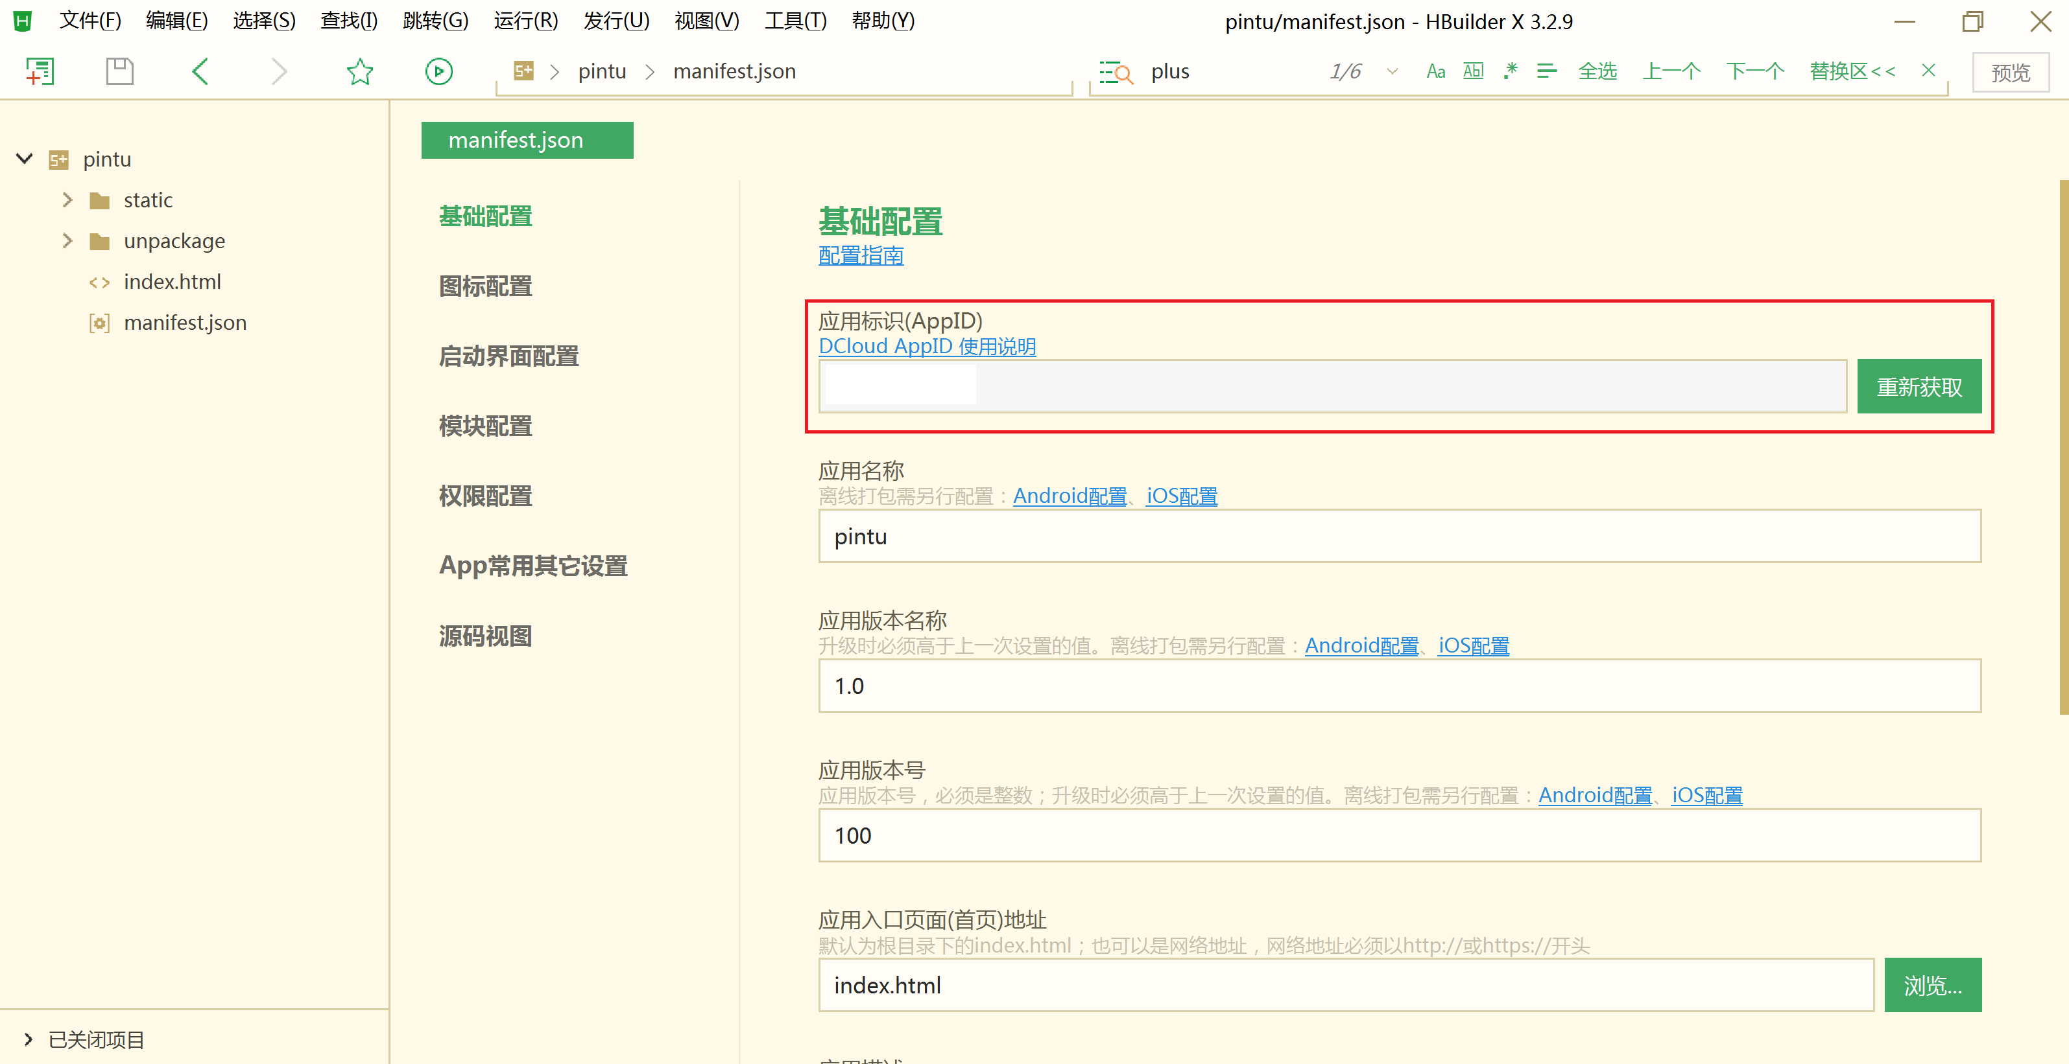Expand the 已关闭项目 section

(29, 1039)
